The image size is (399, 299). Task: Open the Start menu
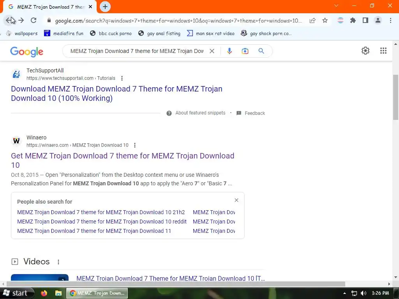[x=16, y=293]
